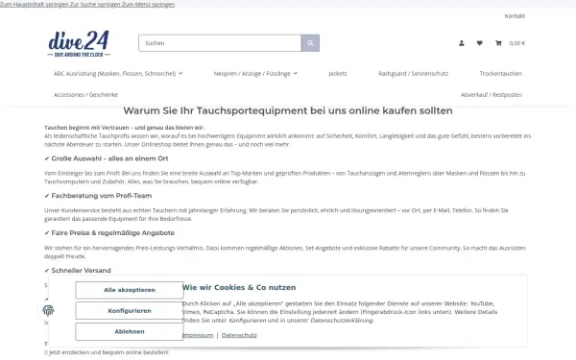Open Neopren / Anzüge / Füsslinge category

[252, 74]
